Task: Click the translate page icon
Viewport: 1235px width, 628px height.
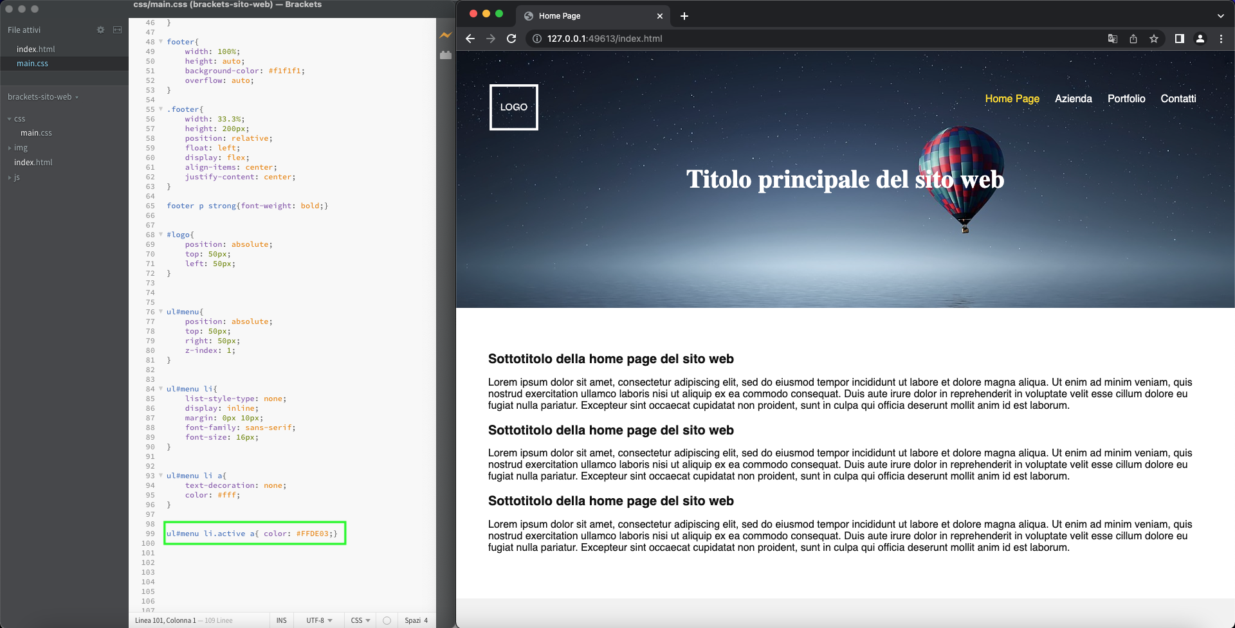Action: (x=1113, y=39)
